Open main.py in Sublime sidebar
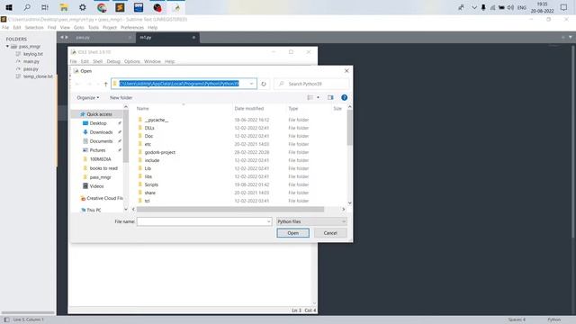The height and width of the screenshot is (324, 576). click(31, 61)
